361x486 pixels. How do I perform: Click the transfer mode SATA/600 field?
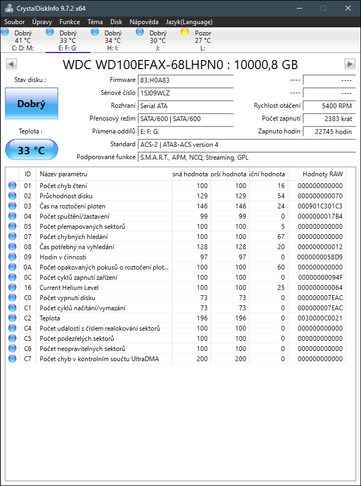(185, 119)
